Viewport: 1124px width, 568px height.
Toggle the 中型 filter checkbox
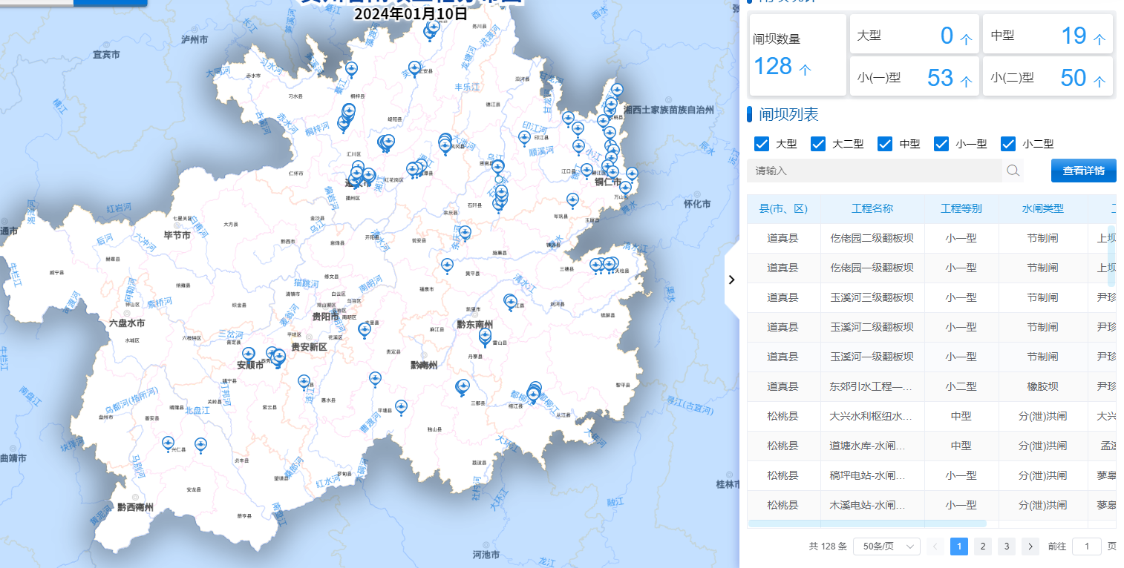(x=885, y=144)
